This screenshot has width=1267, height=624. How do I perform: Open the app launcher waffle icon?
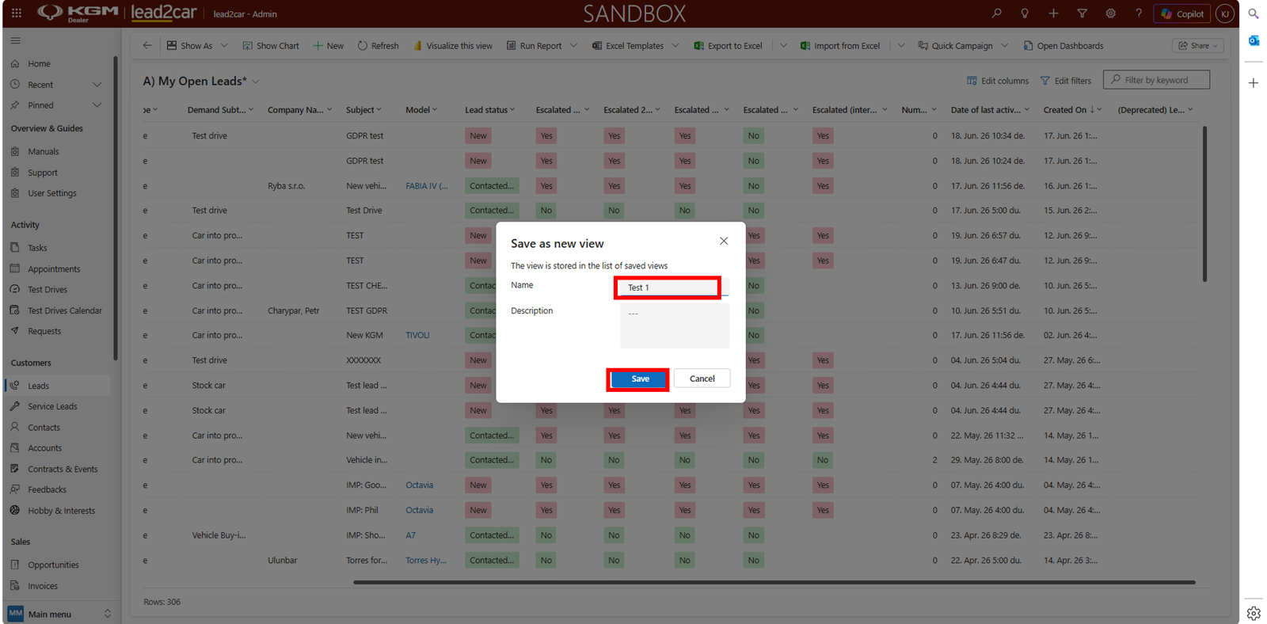16,13
